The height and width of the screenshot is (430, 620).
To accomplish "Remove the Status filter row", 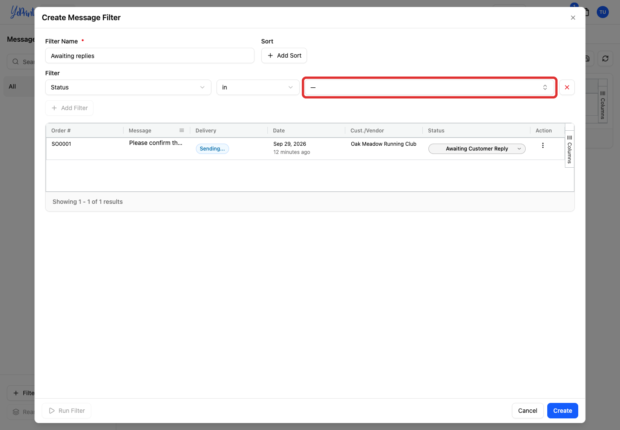I will coord(567,87).
